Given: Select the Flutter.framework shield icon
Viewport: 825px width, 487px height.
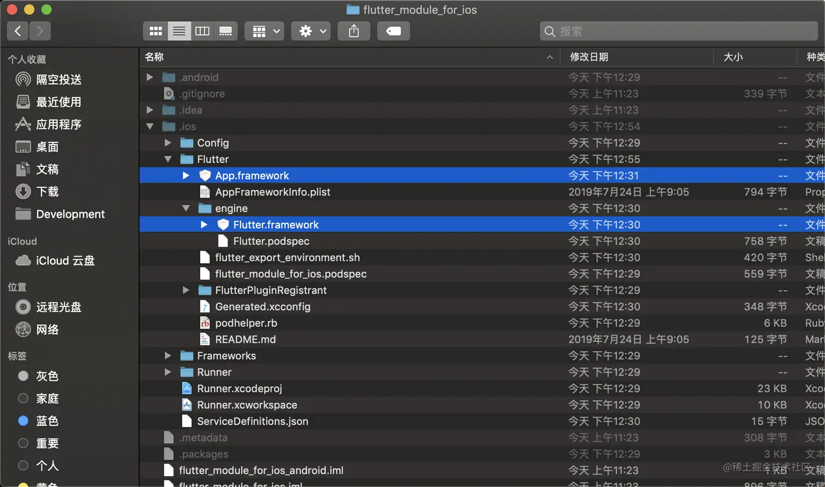Looking at the screenshot, I should coord(223,225).
